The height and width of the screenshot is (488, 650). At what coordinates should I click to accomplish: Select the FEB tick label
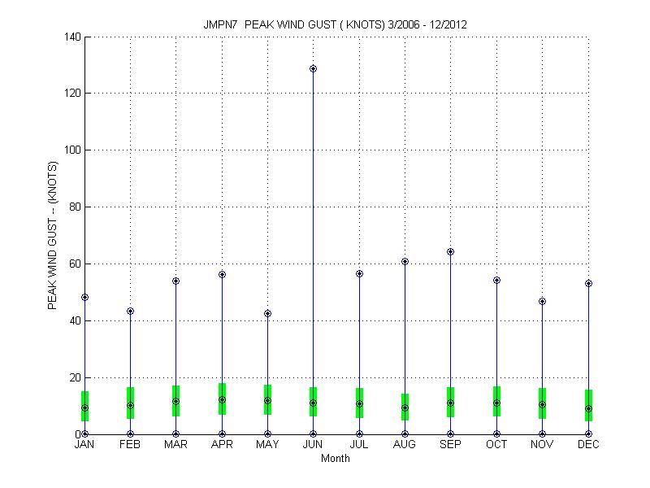(x=130, y=445)
